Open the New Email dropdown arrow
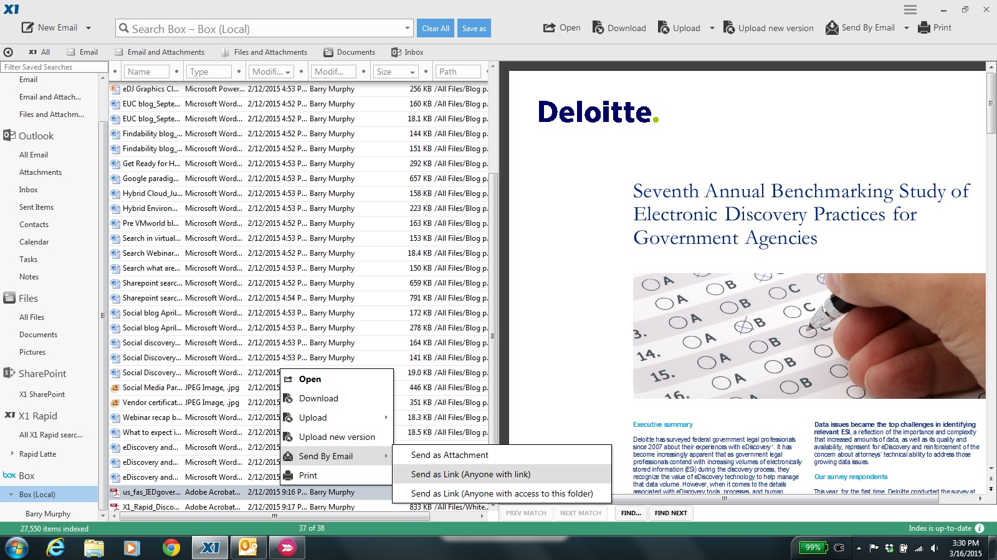 (x=88, y=28)
